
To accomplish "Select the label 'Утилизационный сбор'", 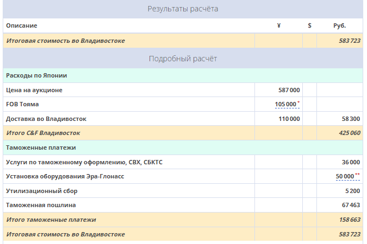I will click(42, 191).
